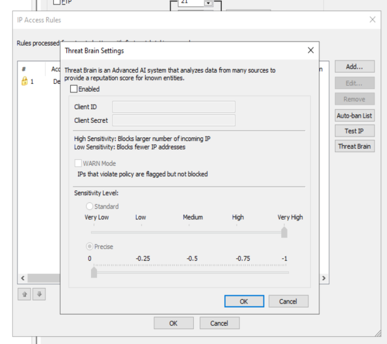The image size is (387, 344).
Task: Click the Threat Brain button
Action: [x=354, y=146]
